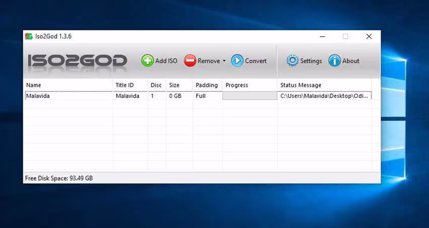Screen dimensions: 429x228
Task: Click the Disc column header
Action: [157, 85]
